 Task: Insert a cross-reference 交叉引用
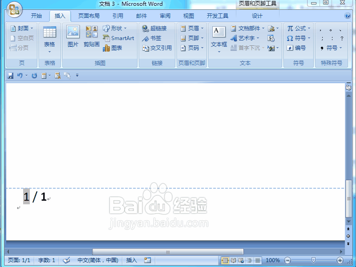click(x=157, y=48)
